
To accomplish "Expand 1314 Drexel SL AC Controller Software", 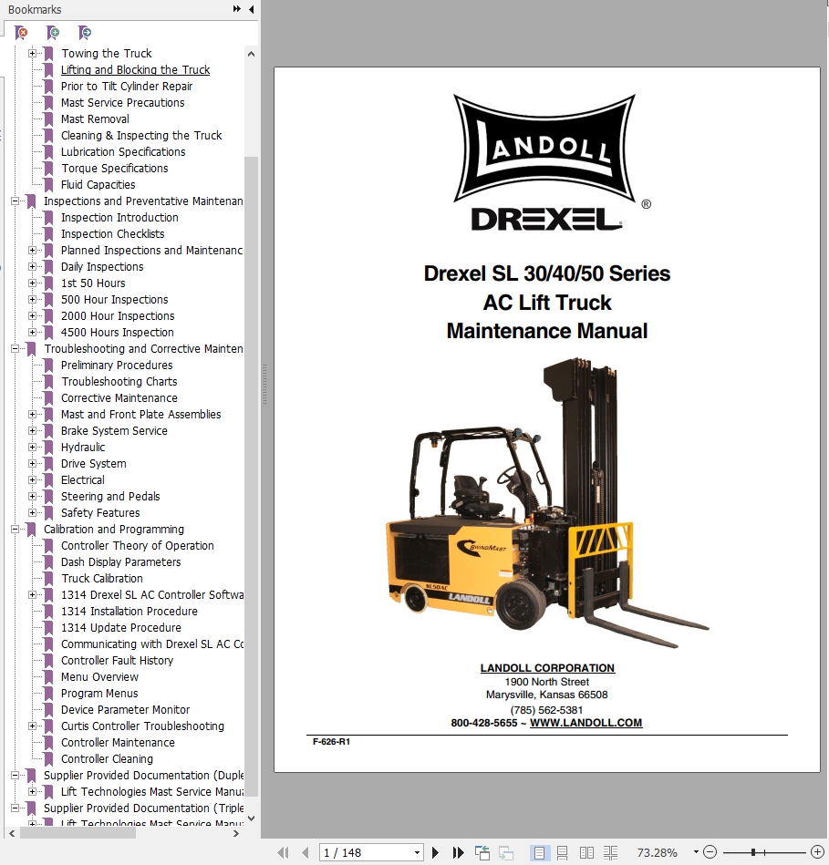I will 32,595.
